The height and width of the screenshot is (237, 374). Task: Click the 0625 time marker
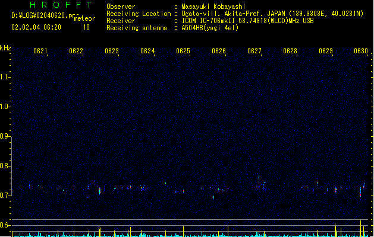pyautogui.click(x=183, y=51)
